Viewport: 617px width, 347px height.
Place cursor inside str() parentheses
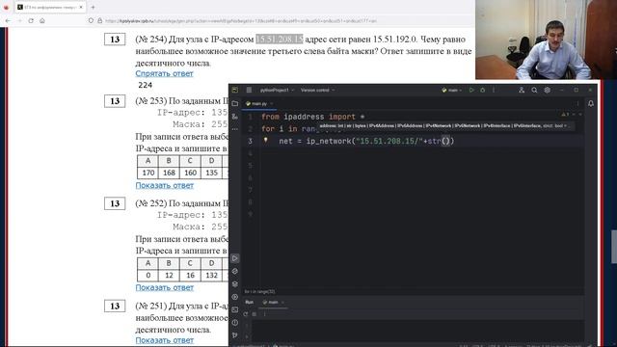(445, 141)
